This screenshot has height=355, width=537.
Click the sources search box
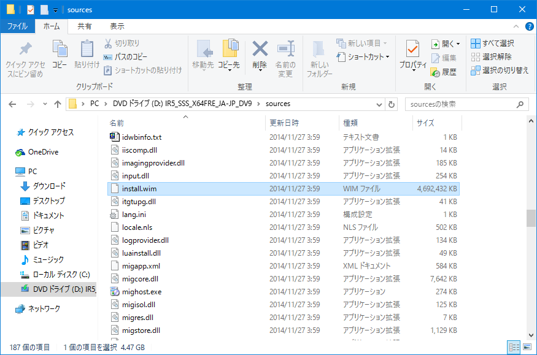pos(466,104)
